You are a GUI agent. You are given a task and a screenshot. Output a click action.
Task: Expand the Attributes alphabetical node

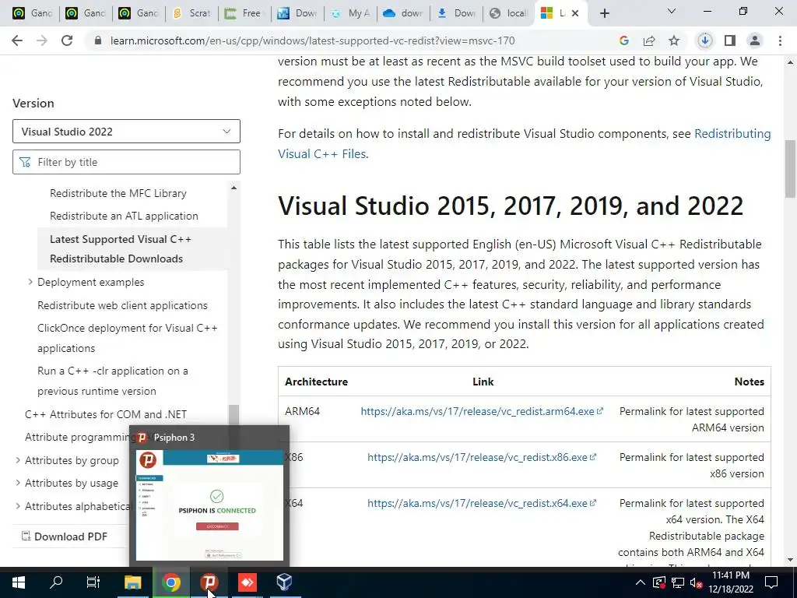(x=18, y=506)
